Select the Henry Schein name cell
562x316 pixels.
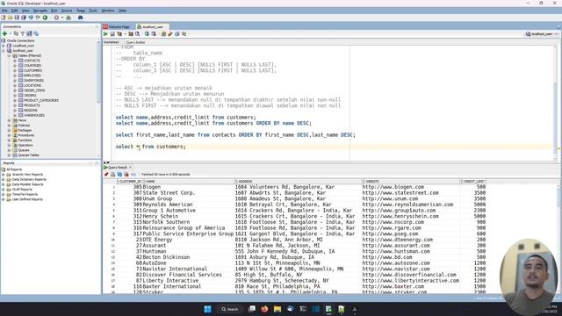click(160, 216)
